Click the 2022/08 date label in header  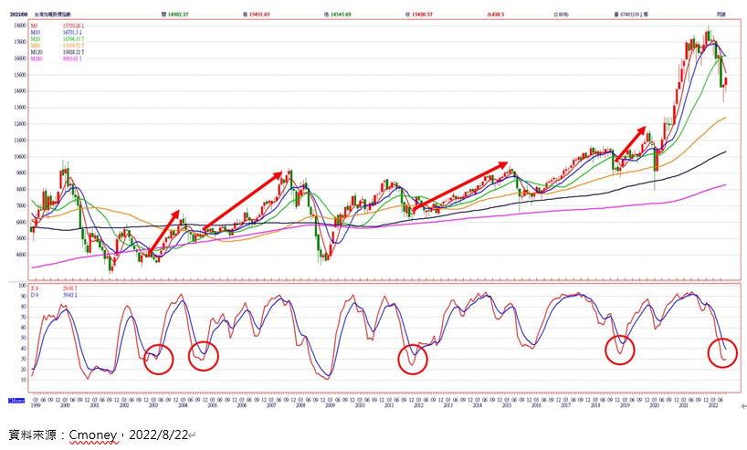(19, 15)
